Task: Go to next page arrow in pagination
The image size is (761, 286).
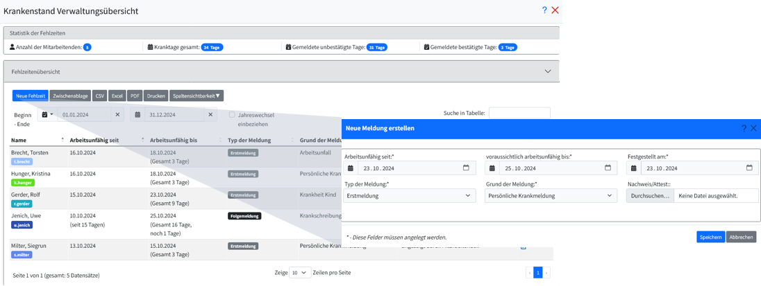Action: click(546, 273)
